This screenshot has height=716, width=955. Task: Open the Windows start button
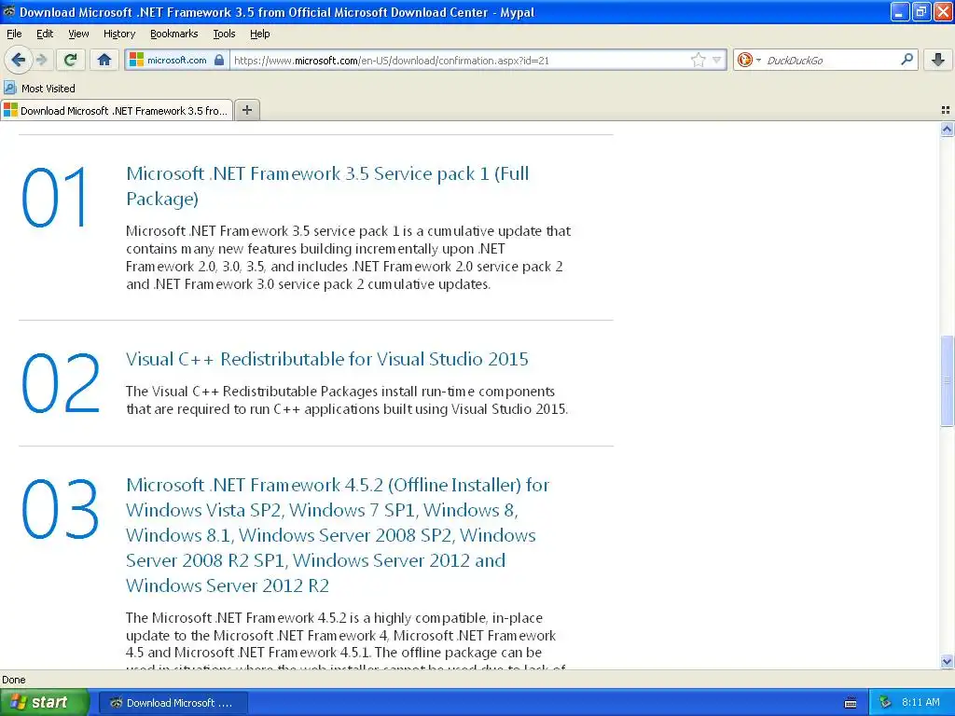[x=45, y=702]
